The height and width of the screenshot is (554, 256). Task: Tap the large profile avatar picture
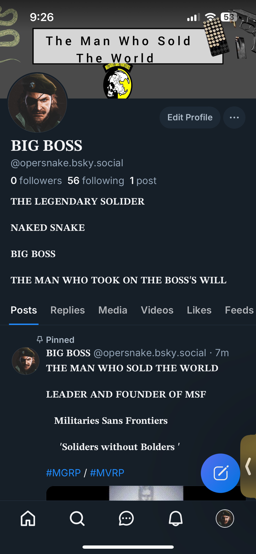coord(37,103)
